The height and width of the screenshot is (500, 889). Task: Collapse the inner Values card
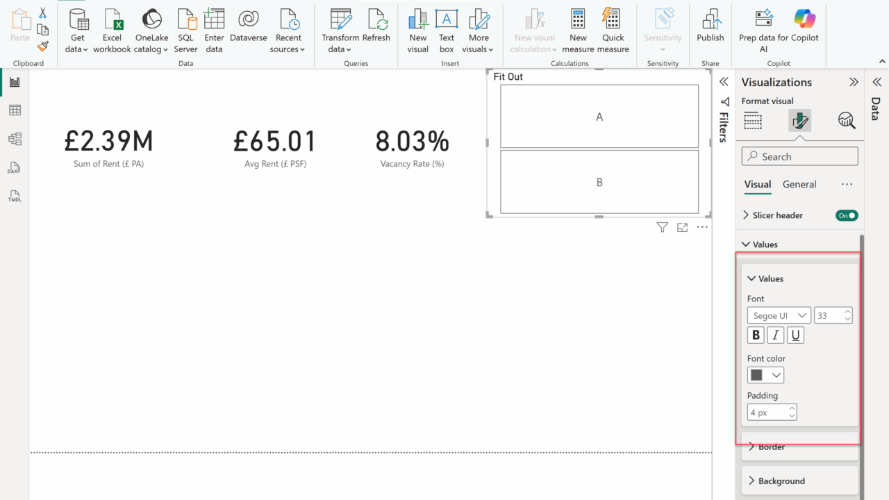751,278
